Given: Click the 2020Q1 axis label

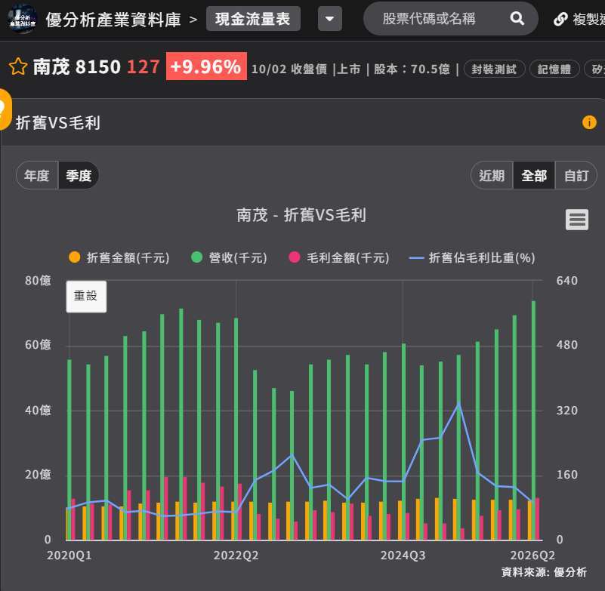Looking at the screenshot, I should click(x=69, y=555).
